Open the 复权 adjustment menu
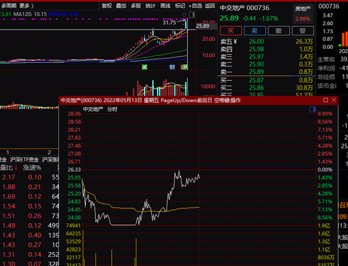Image resolution: width=348 pixels, height=266 pixels. (107, 6)
